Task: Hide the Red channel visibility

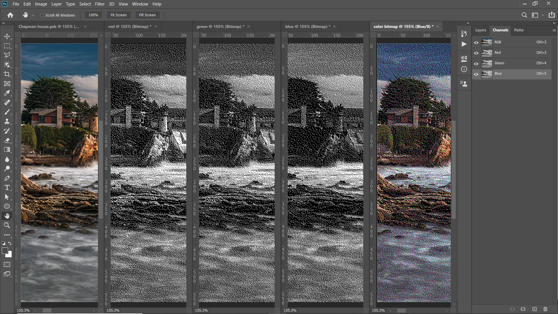Action: (476, 53)
